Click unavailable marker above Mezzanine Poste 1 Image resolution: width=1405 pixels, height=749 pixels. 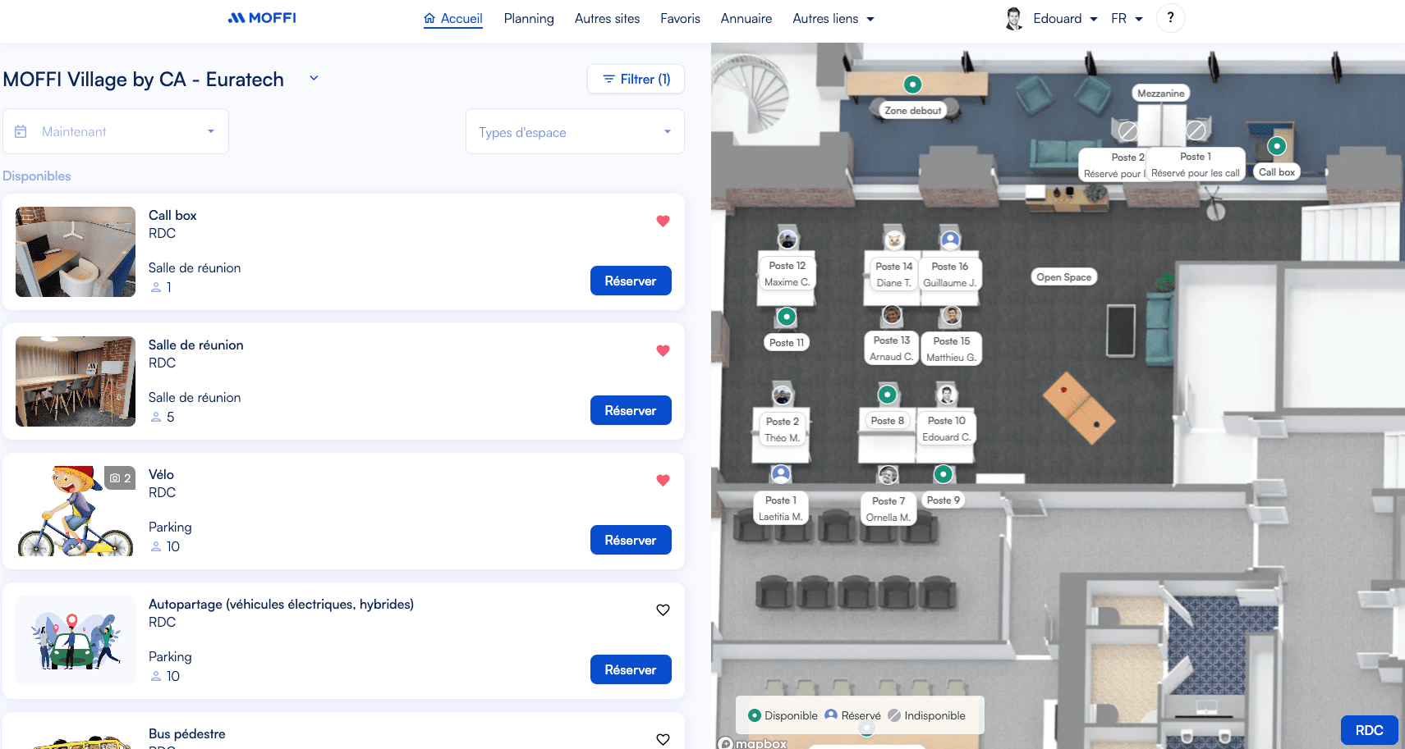coord(1196,130)
